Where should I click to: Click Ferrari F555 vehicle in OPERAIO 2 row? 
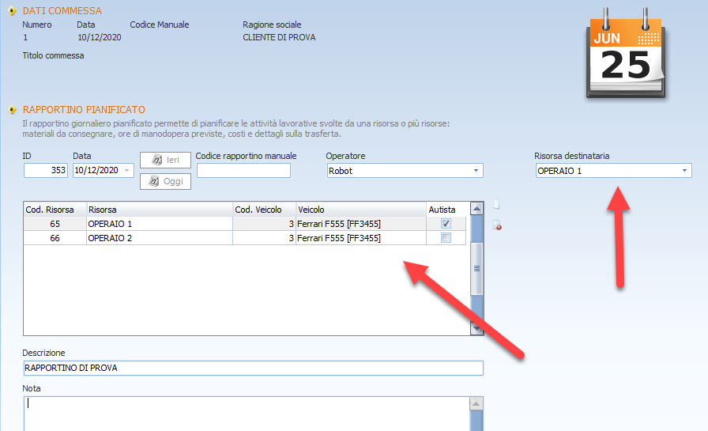click(361, 237)
